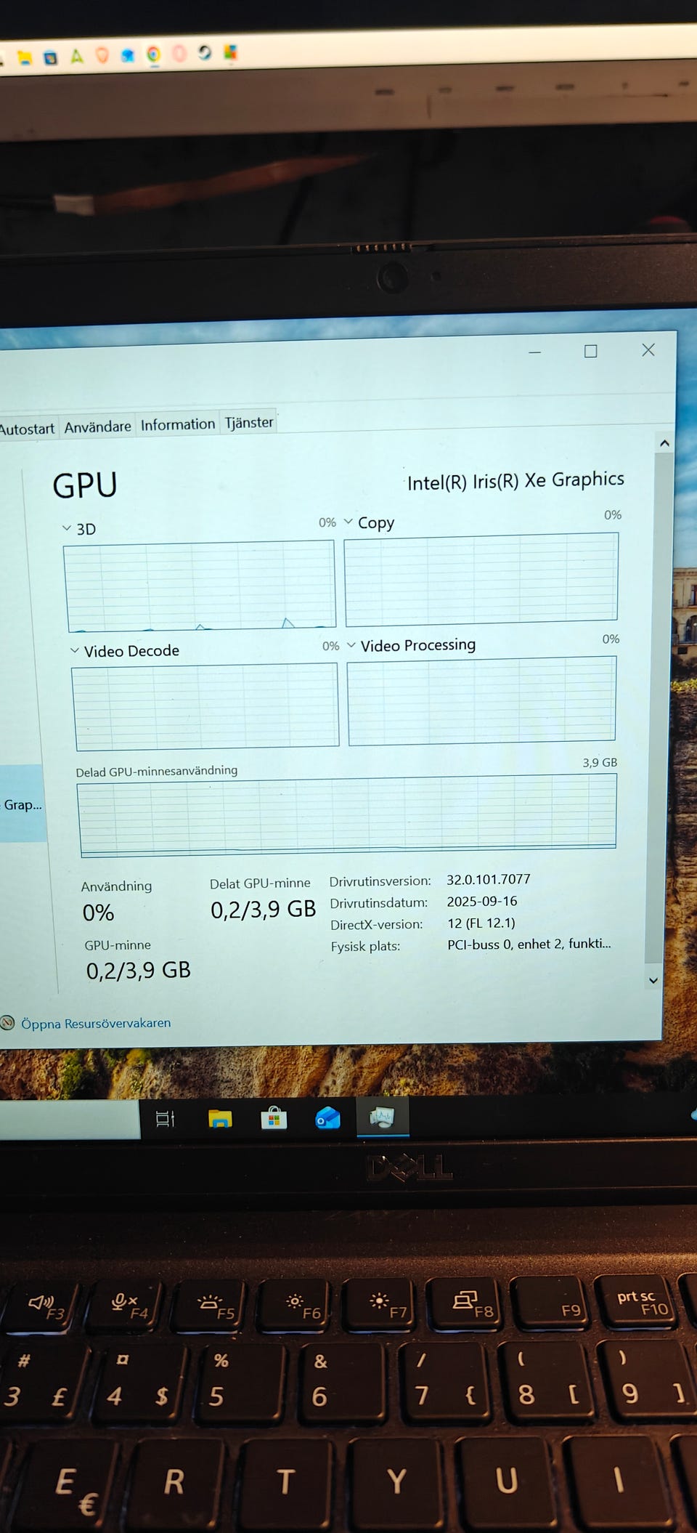Image resolution: width=697 pixels, height=1533 pixels.
Task: Open Microsoft Store from the laptop taskbar
Action: pyautogui.click(x=274, y=1117)
